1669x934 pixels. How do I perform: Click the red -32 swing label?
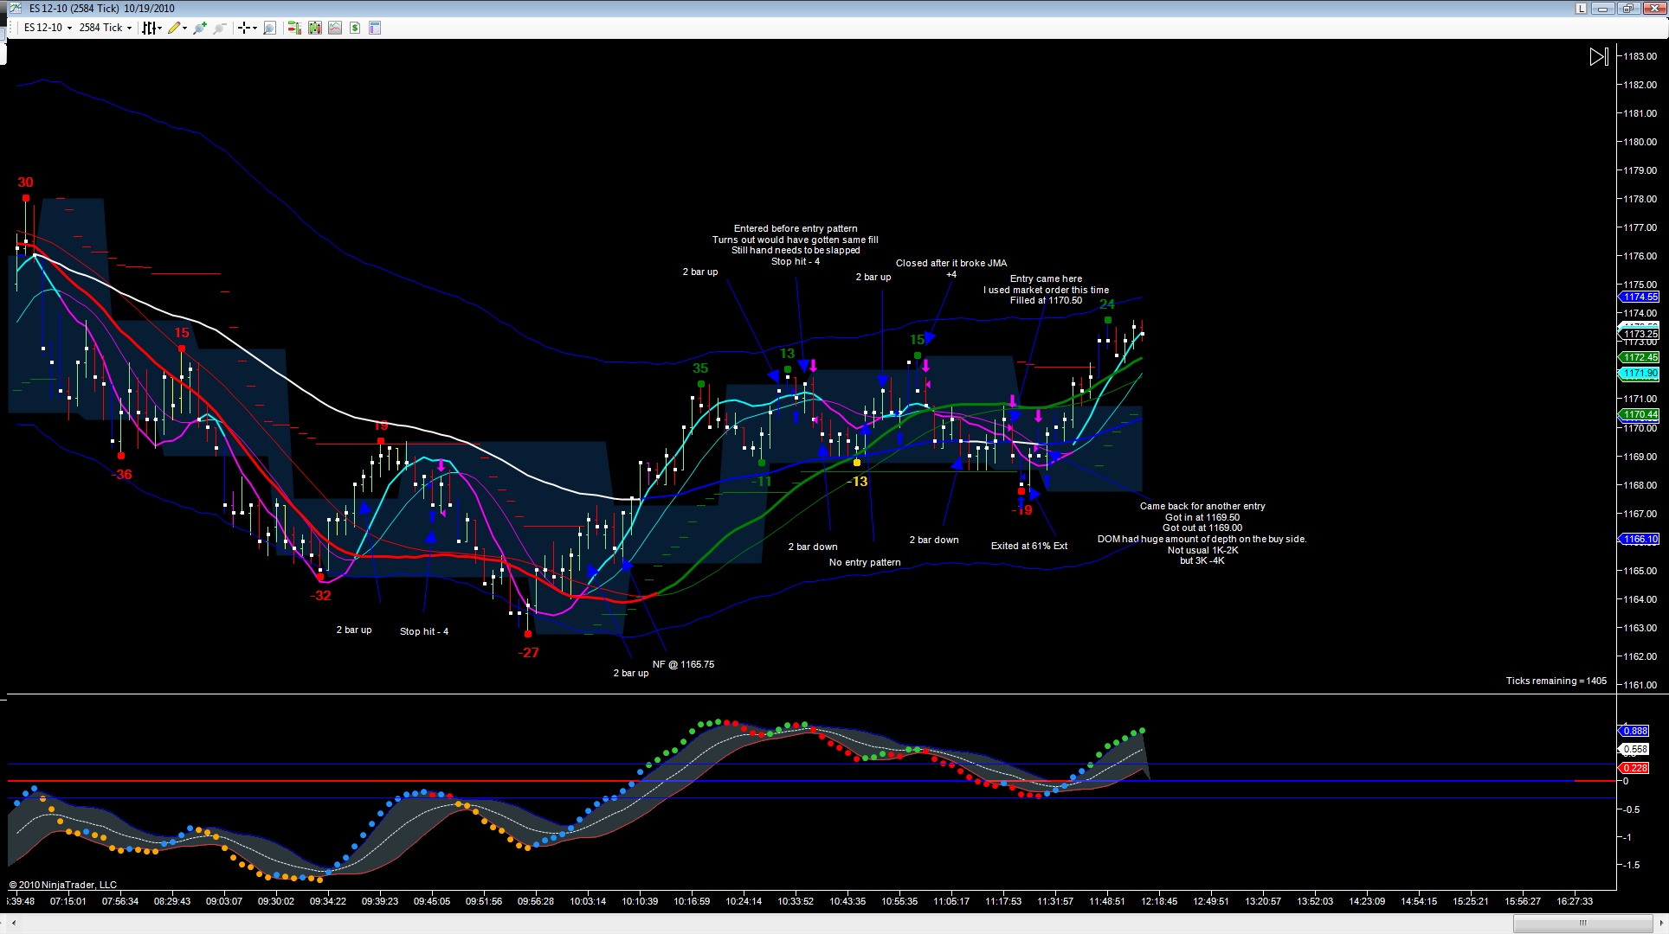click(x=320, y=596)
